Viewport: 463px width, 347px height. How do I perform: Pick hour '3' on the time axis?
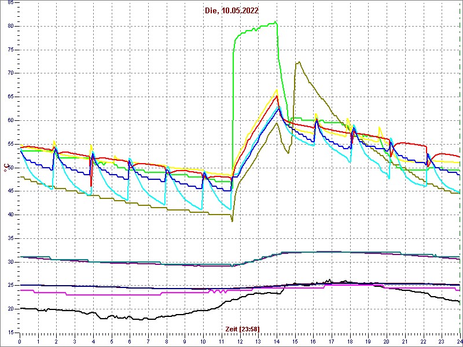[x=75, y=342]
